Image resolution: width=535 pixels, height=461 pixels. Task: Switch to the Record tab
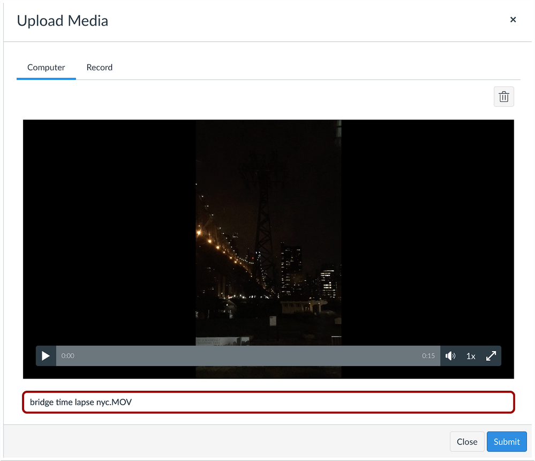pos(99,67)
